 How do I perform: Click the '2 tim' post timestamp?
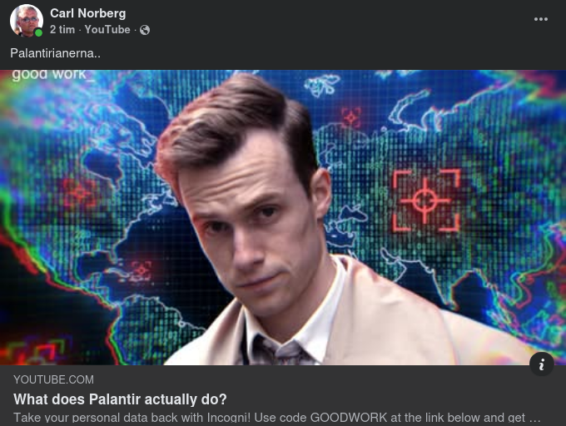(62, 30)
